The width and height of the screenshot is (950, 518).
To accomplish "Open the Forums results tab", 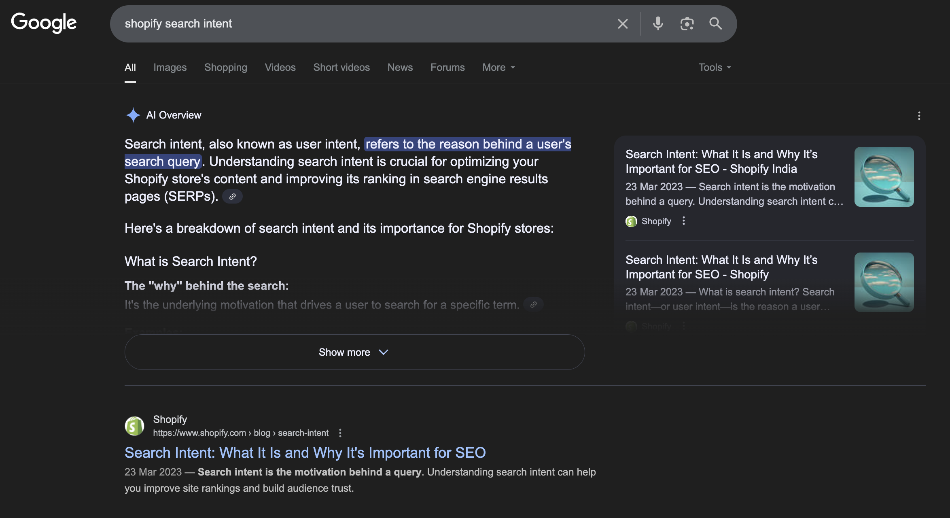I will point(447,68).
